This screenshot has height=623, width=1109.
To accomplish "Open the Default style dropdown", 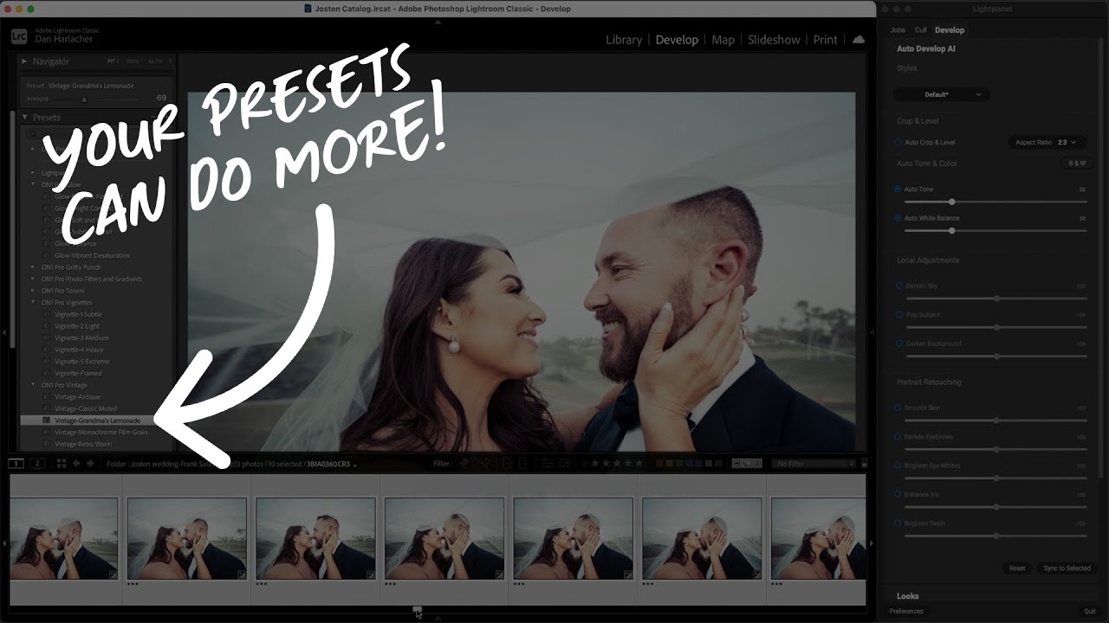I will coord(941,94).
